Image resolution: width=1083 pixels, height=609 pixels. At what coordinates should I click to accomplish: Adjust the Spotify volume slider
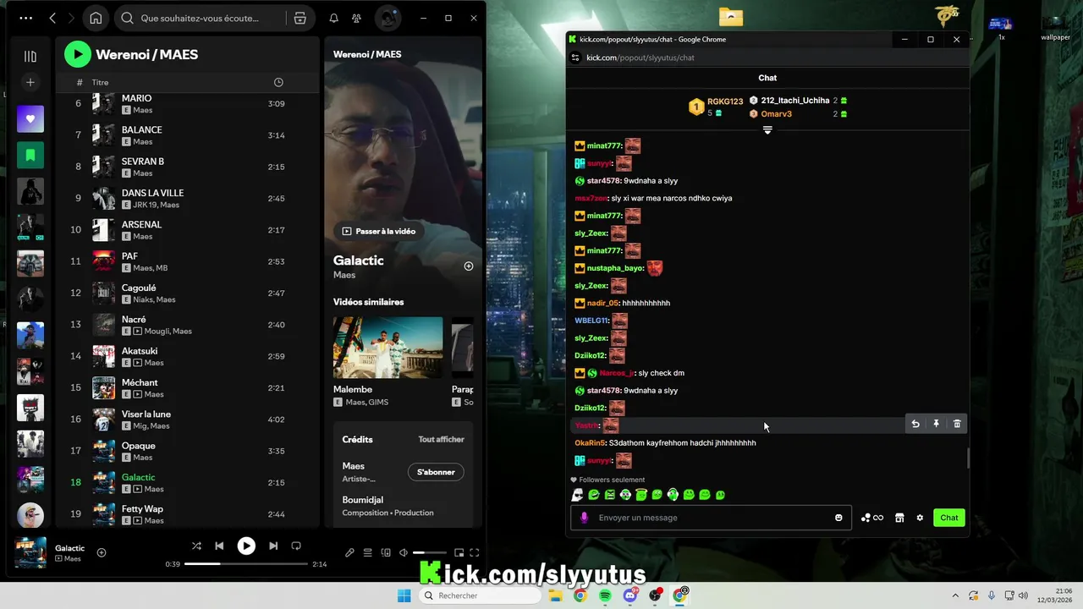[x=430, y=553]
